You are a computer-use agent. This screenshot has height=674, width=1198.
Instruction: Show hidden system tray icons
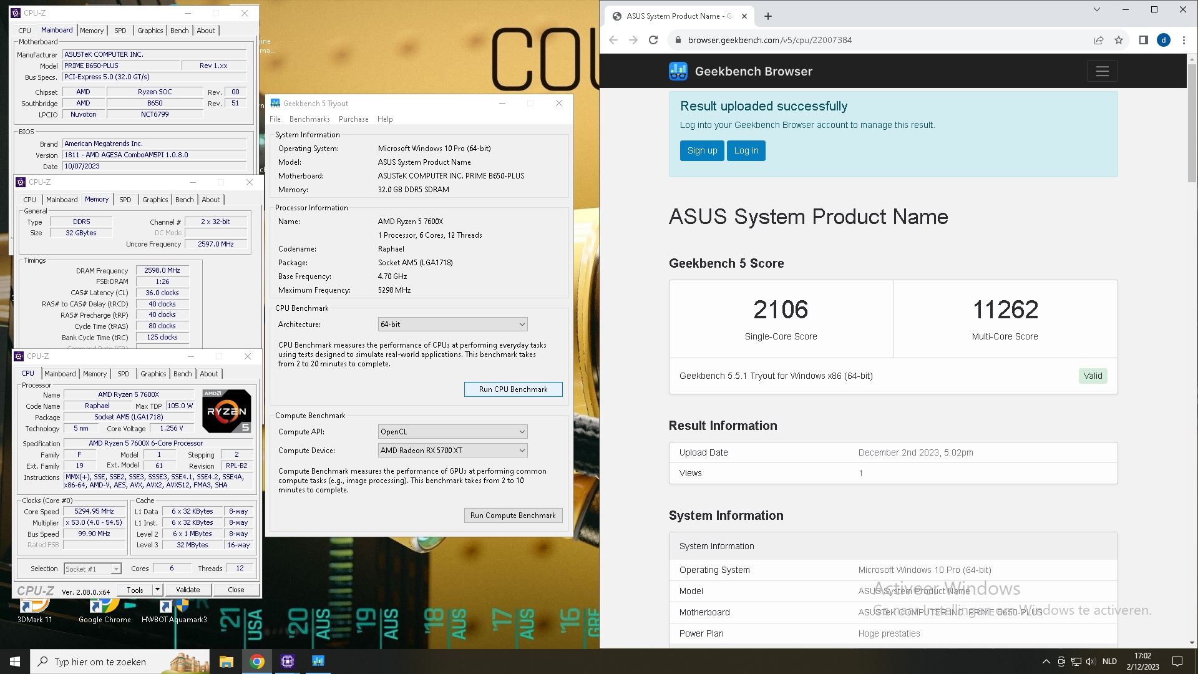click(1046, 662)
